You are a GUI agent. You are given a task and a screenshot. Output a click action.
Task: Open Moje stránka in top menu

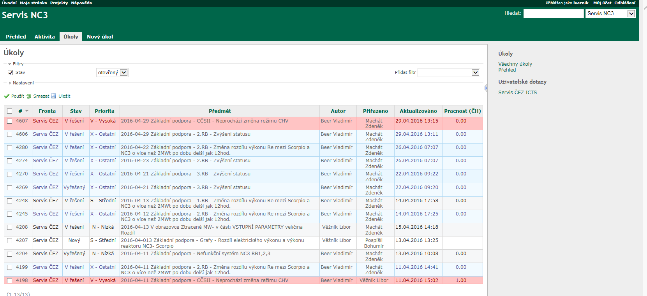pos(33,3)
